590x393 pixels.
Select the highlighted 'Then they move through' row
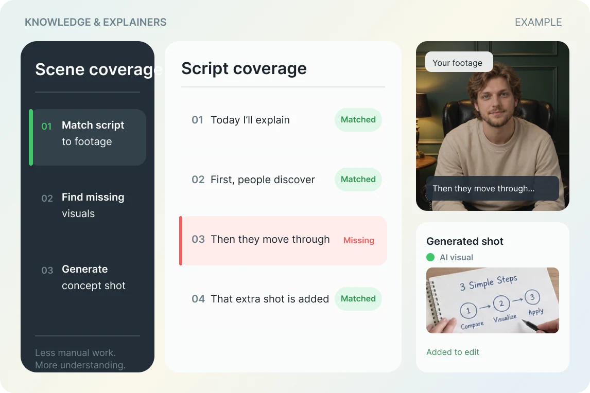pos(283,241)
